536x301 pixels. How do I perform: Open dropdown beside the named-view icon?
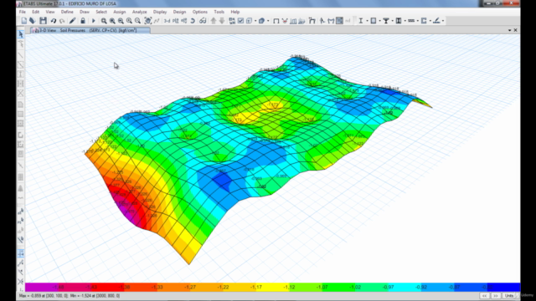click(x=255, y=21)
